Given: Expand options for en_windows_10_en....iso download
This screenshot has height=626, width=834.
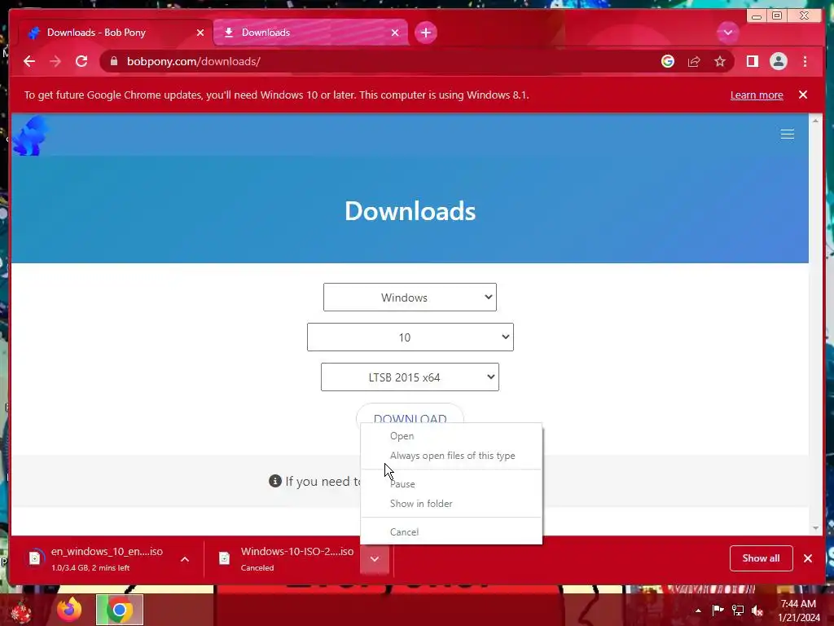Looking at the screenshot, I should pos(185,559).
